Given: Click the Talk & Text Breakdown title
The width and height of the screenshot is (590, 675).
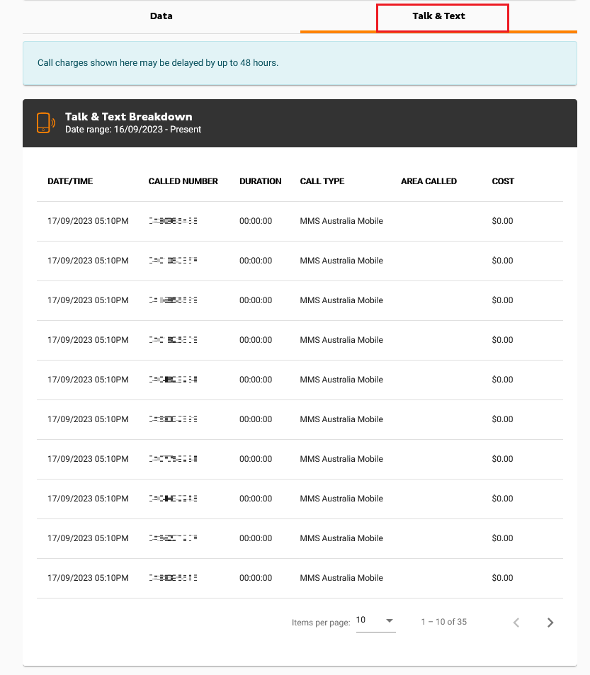Looking at the screenshot, I should click(x=130, y=116).
